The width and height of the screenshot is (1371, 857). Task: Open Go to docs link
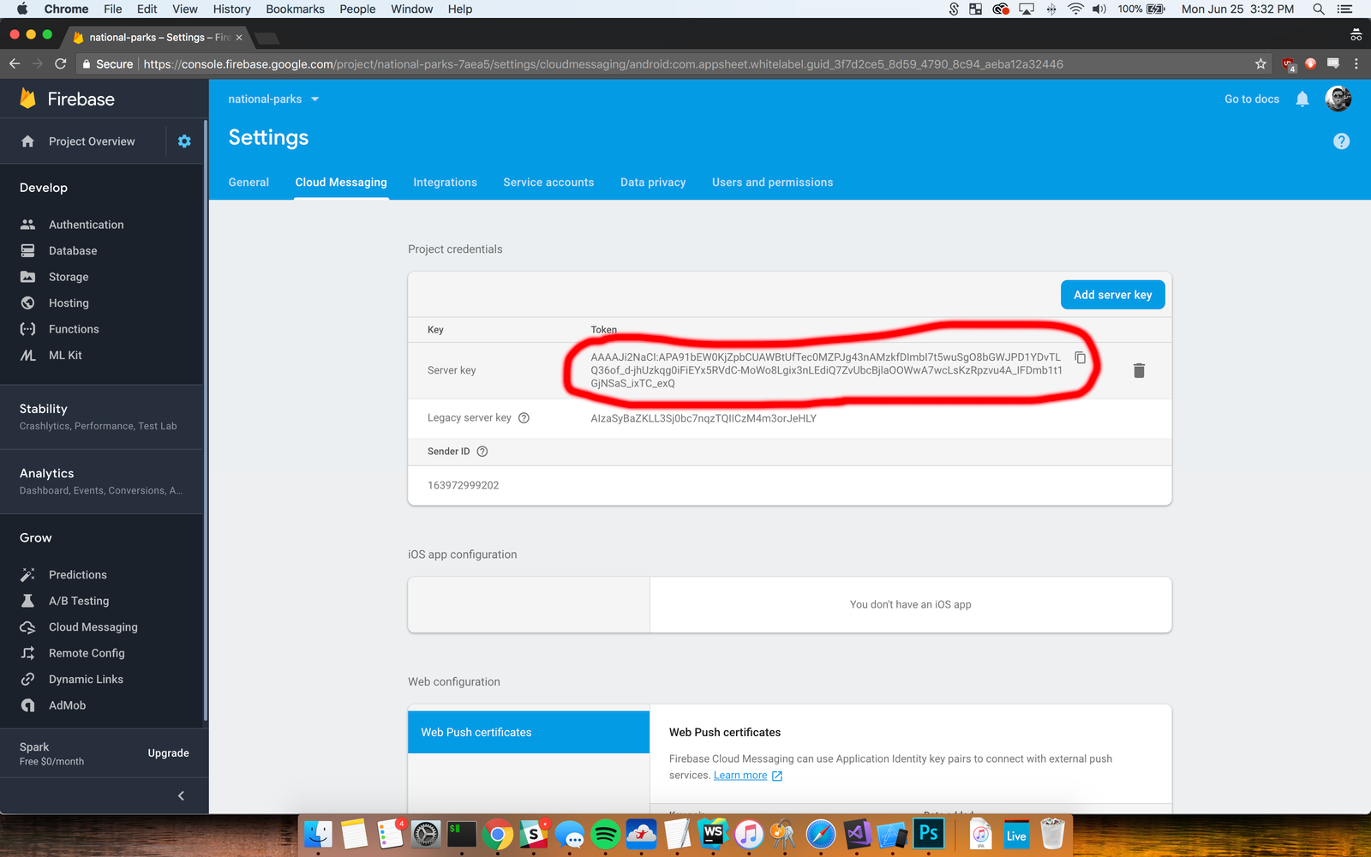[1252, 99]
